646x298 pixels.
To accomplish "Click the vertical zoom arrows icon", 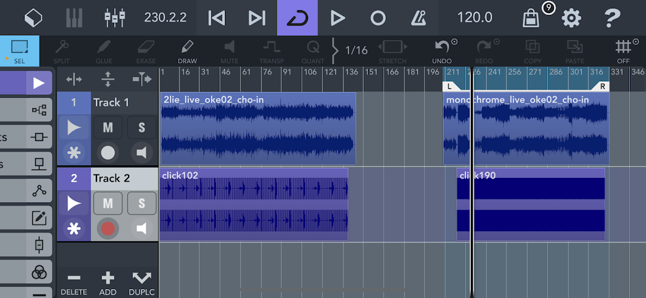I will (108, 79).
